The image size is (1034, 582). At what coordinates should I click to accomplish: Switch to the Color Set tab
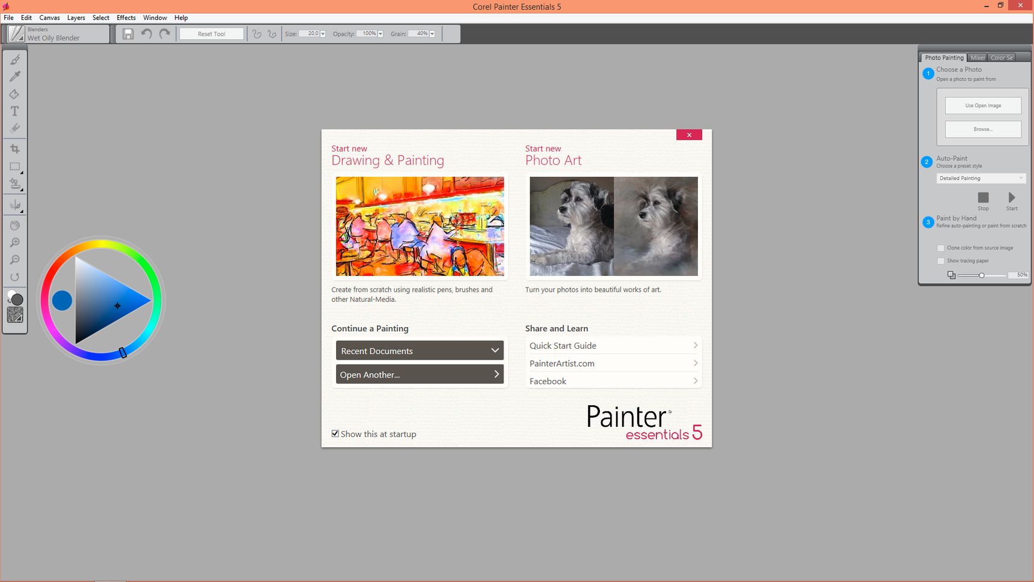click(1002, 58)
